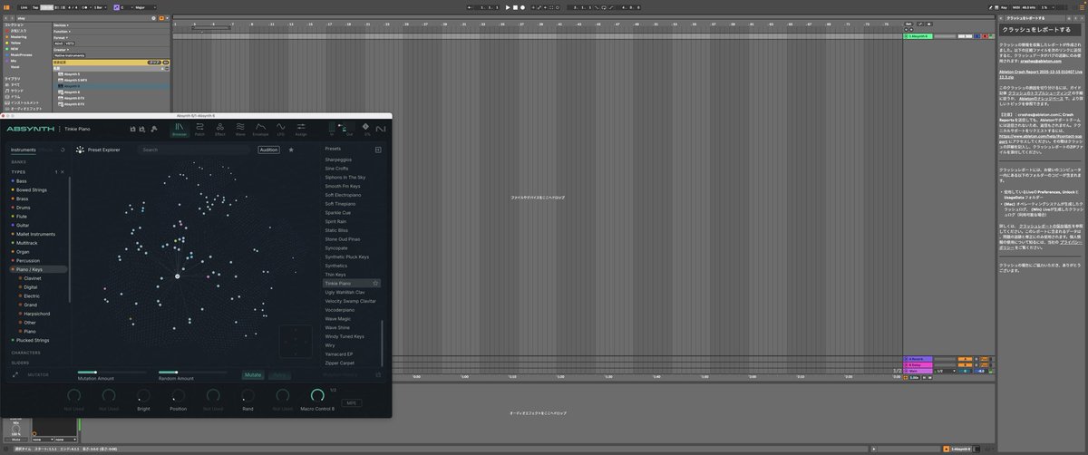Expand the Format filter group
Image resolution: width=1088 pixels, height=455 pixels.
tap(60, 38)
